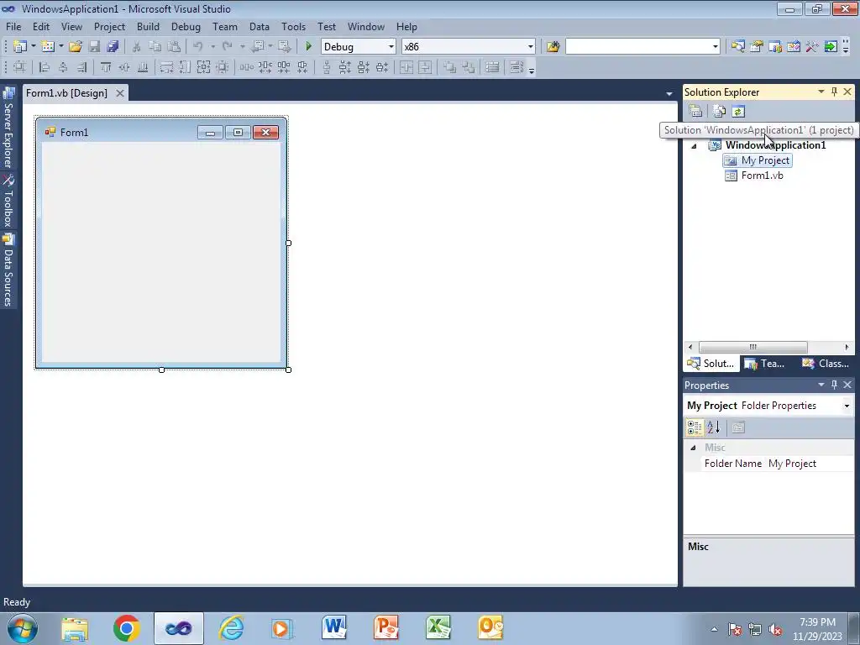The width and height of the screenshot is (860, 645).
Task: Click the find combo box input field
Action: 638,47
